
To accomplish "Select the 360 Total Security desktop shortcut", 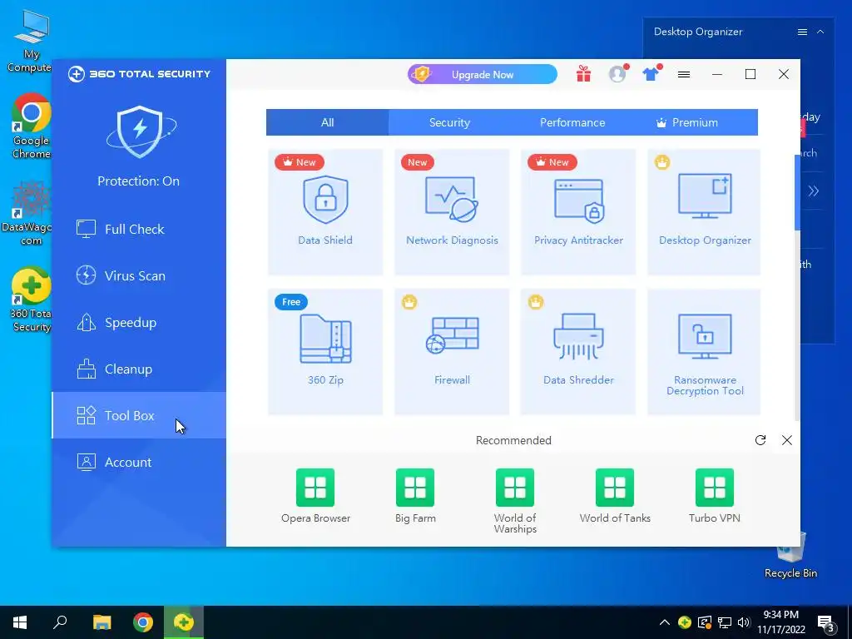I will 31,300.
